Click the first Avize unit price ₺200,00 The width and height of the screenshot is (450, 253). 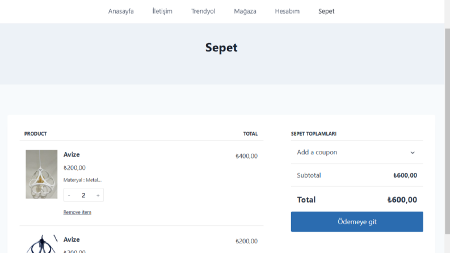point(74,168)
